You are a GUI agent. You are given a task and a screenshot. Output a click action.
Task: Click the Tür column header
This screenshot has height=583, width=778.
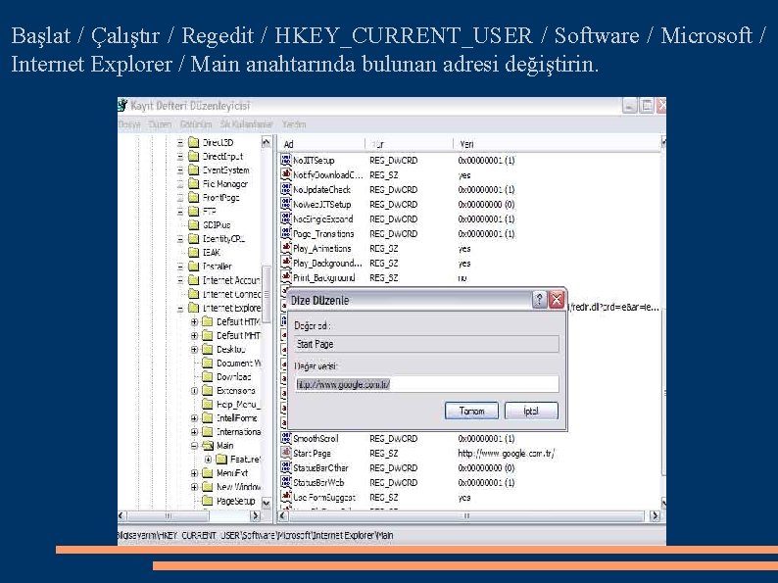pyautogui.click(x=409, y=144)
